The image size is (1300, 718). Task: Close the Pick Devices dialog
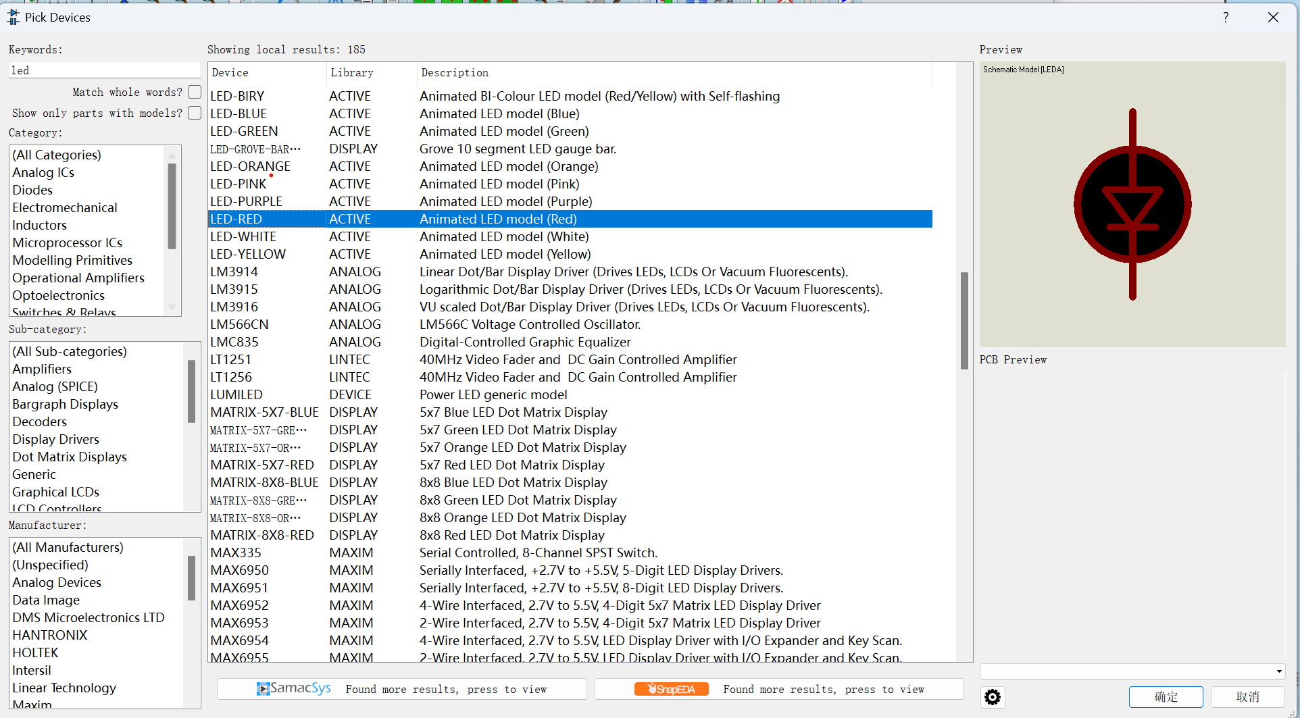pyautogui.click(x=1273, y=17)
